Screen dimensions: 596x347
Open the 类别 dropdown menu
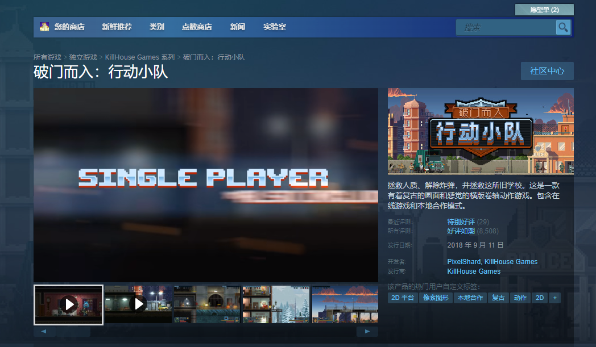click(156, 27)
